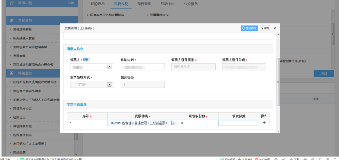
Task: Open 主附税联合申报缴纳套餐
Action: click(x=30, y=47)
